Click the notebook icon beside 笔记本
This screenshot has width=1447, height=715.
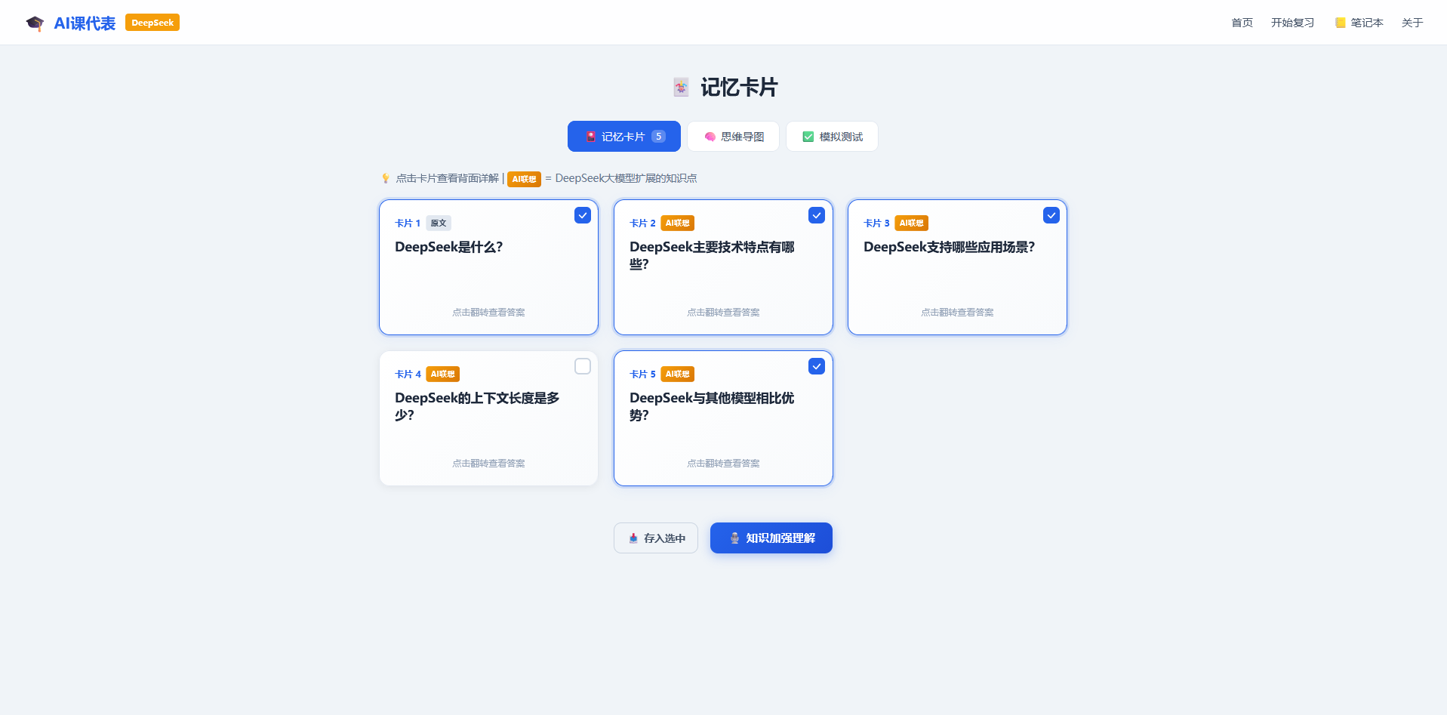pyautogui.click(x=1341, y=23)
